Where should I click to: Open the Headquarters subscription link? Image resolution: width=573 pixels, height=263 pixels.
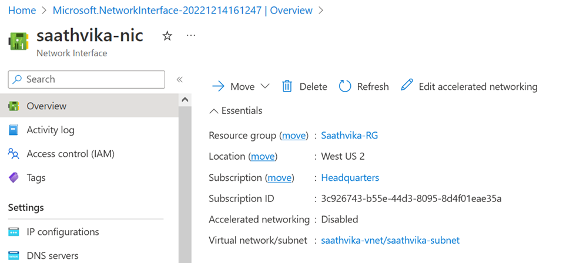pos(350,177)
